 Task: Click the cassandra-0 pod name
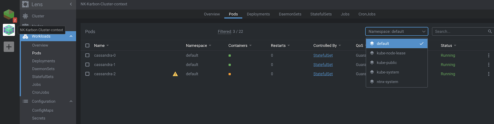pos(105,55)
